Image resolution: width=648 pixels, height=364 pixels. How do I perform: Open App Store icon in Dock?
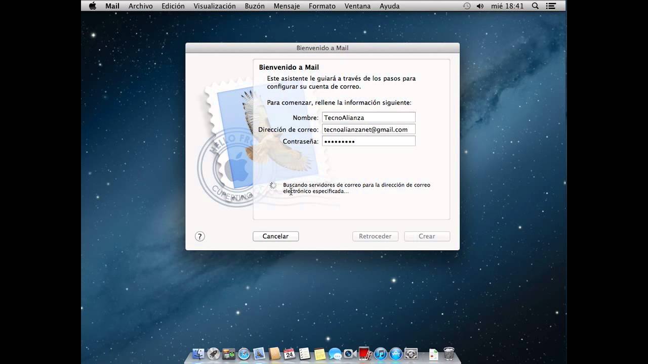(396, 353)
